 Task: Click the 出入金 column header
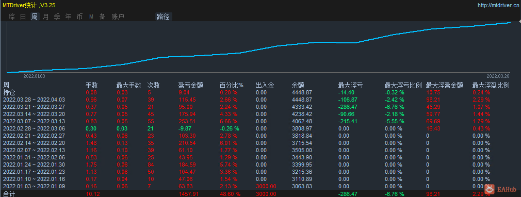pos(265,86)
